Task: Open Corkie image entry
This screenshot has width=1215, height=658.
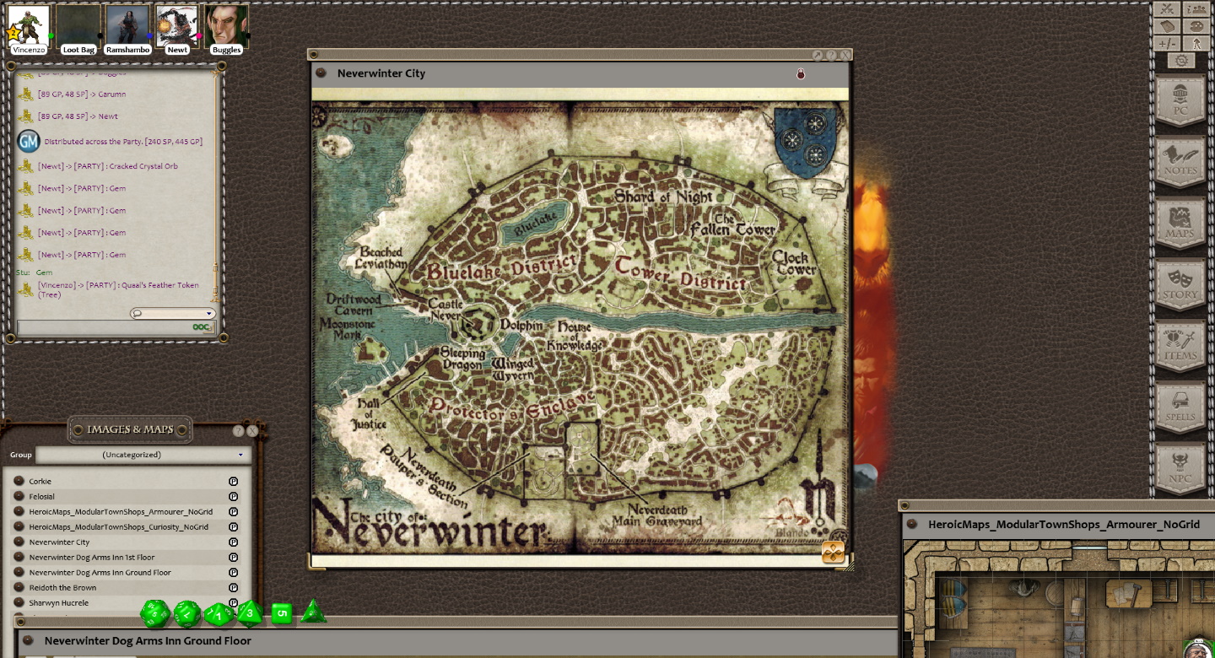Action: click(40, 482)
